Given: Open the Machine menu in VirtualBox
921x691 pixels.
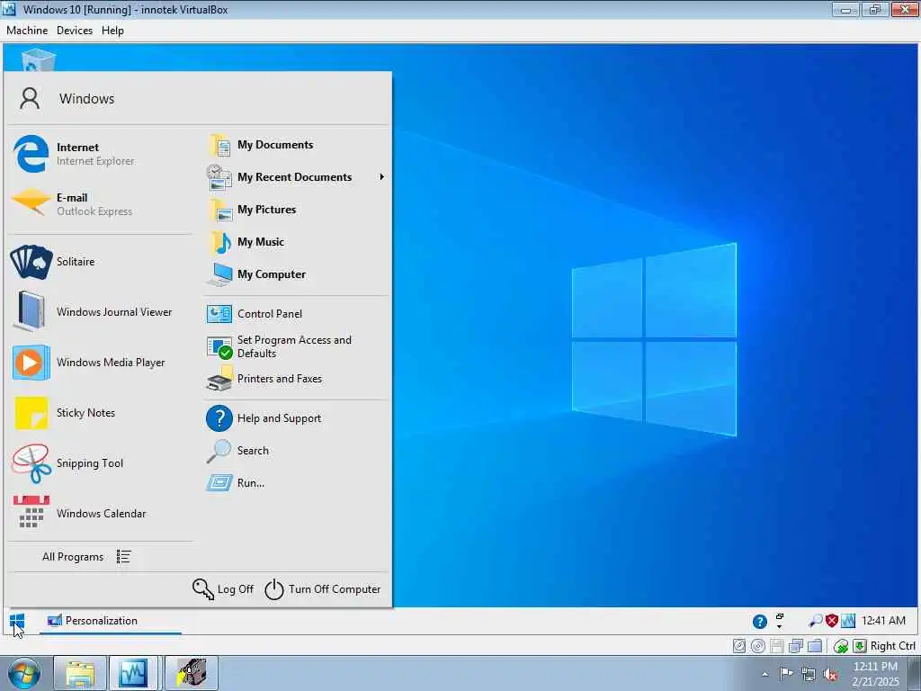Looking at the screenshot, I should click(27, 31).
